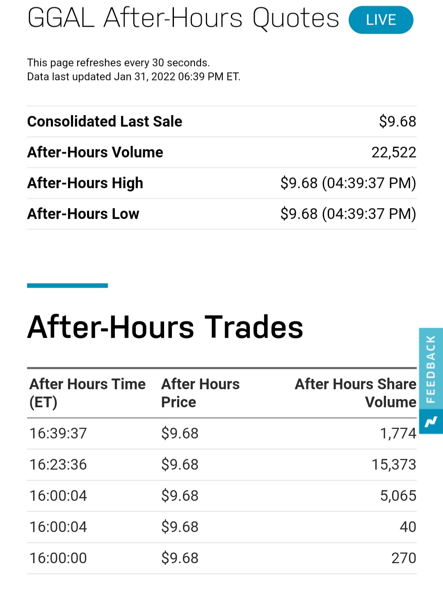The image size is (443, 596).
Task: Click the After-Hours Trades section heading
Action: pos(165,327)
